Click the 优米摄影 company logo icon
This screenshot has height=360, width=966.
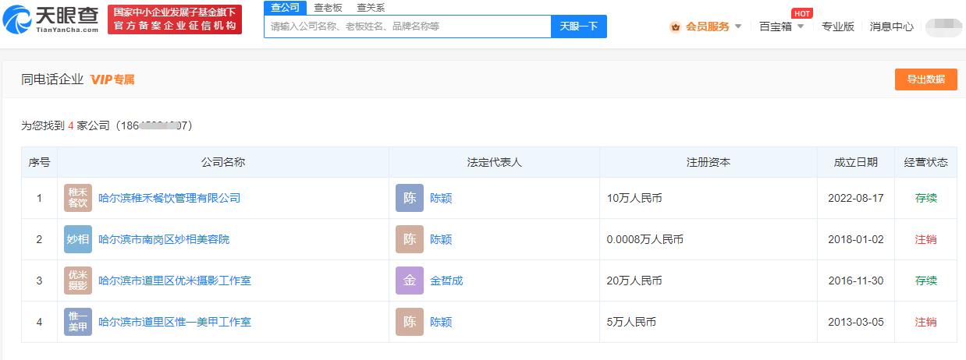click(x=78, y=281)
